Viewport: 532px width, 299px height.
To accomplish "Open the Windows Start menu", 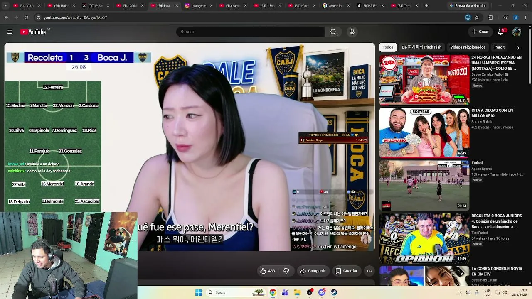I will pyautogui.click(x=199, y=292).
